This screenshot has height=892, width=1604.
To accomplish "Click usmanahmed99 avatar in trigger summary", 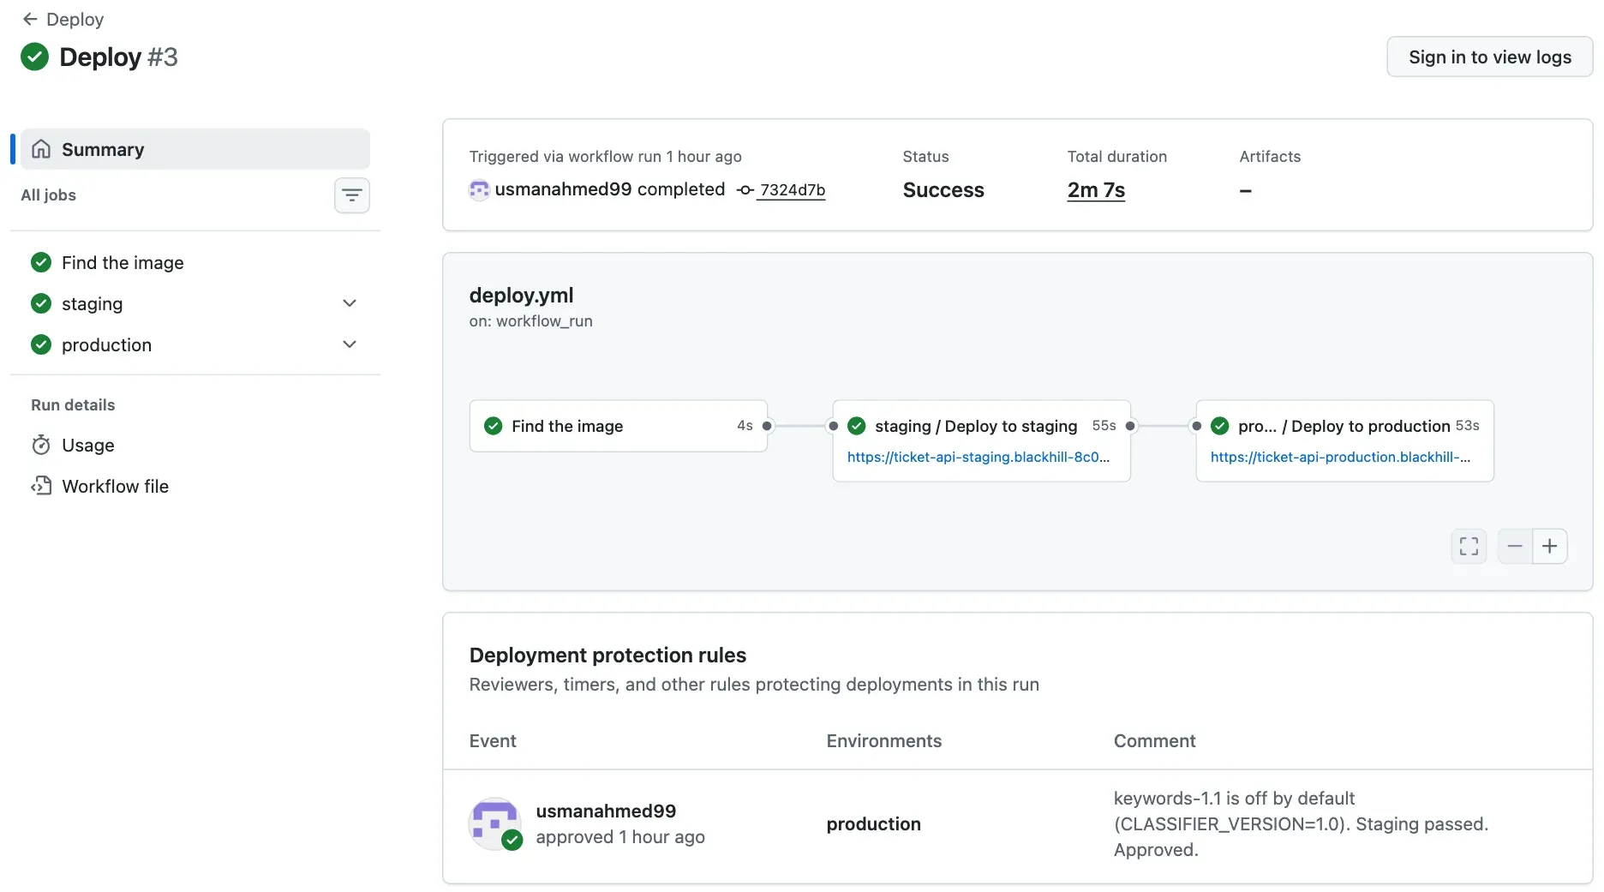I will pyautogui.click(x=479, y=189).
